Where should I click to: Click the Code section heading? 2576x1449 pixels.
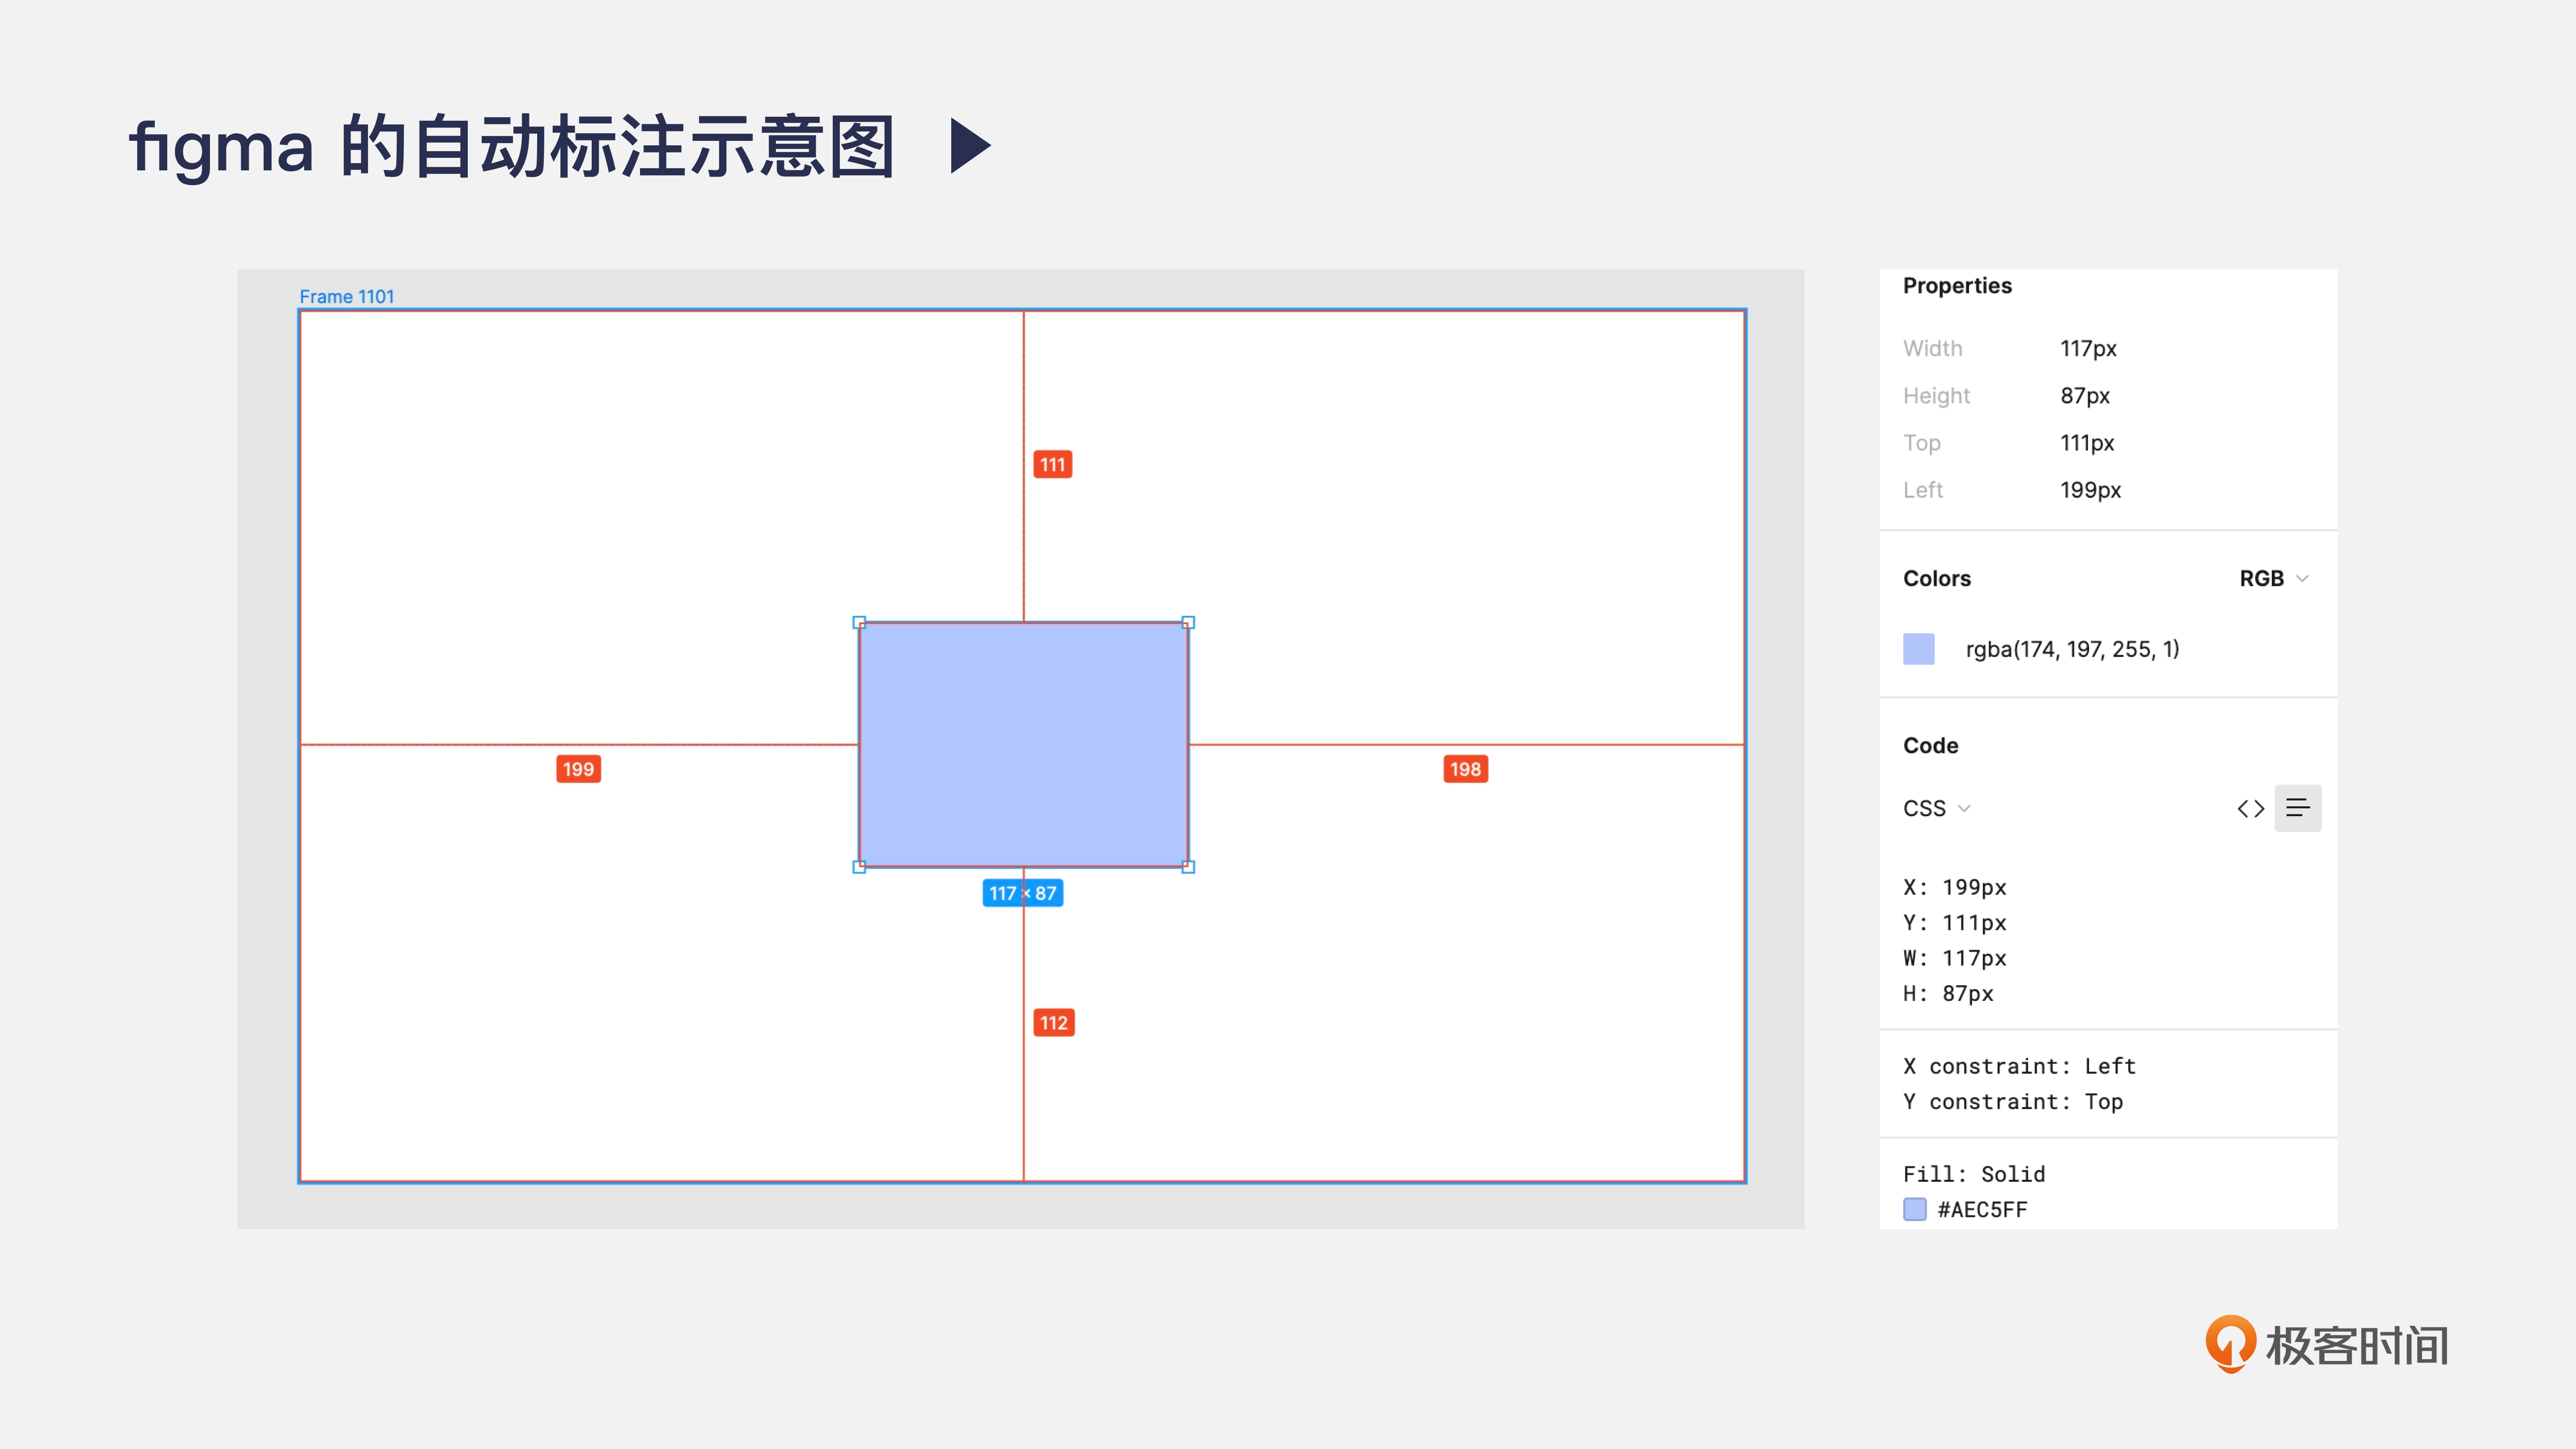pyautogui.click(x=1930, y=745)
